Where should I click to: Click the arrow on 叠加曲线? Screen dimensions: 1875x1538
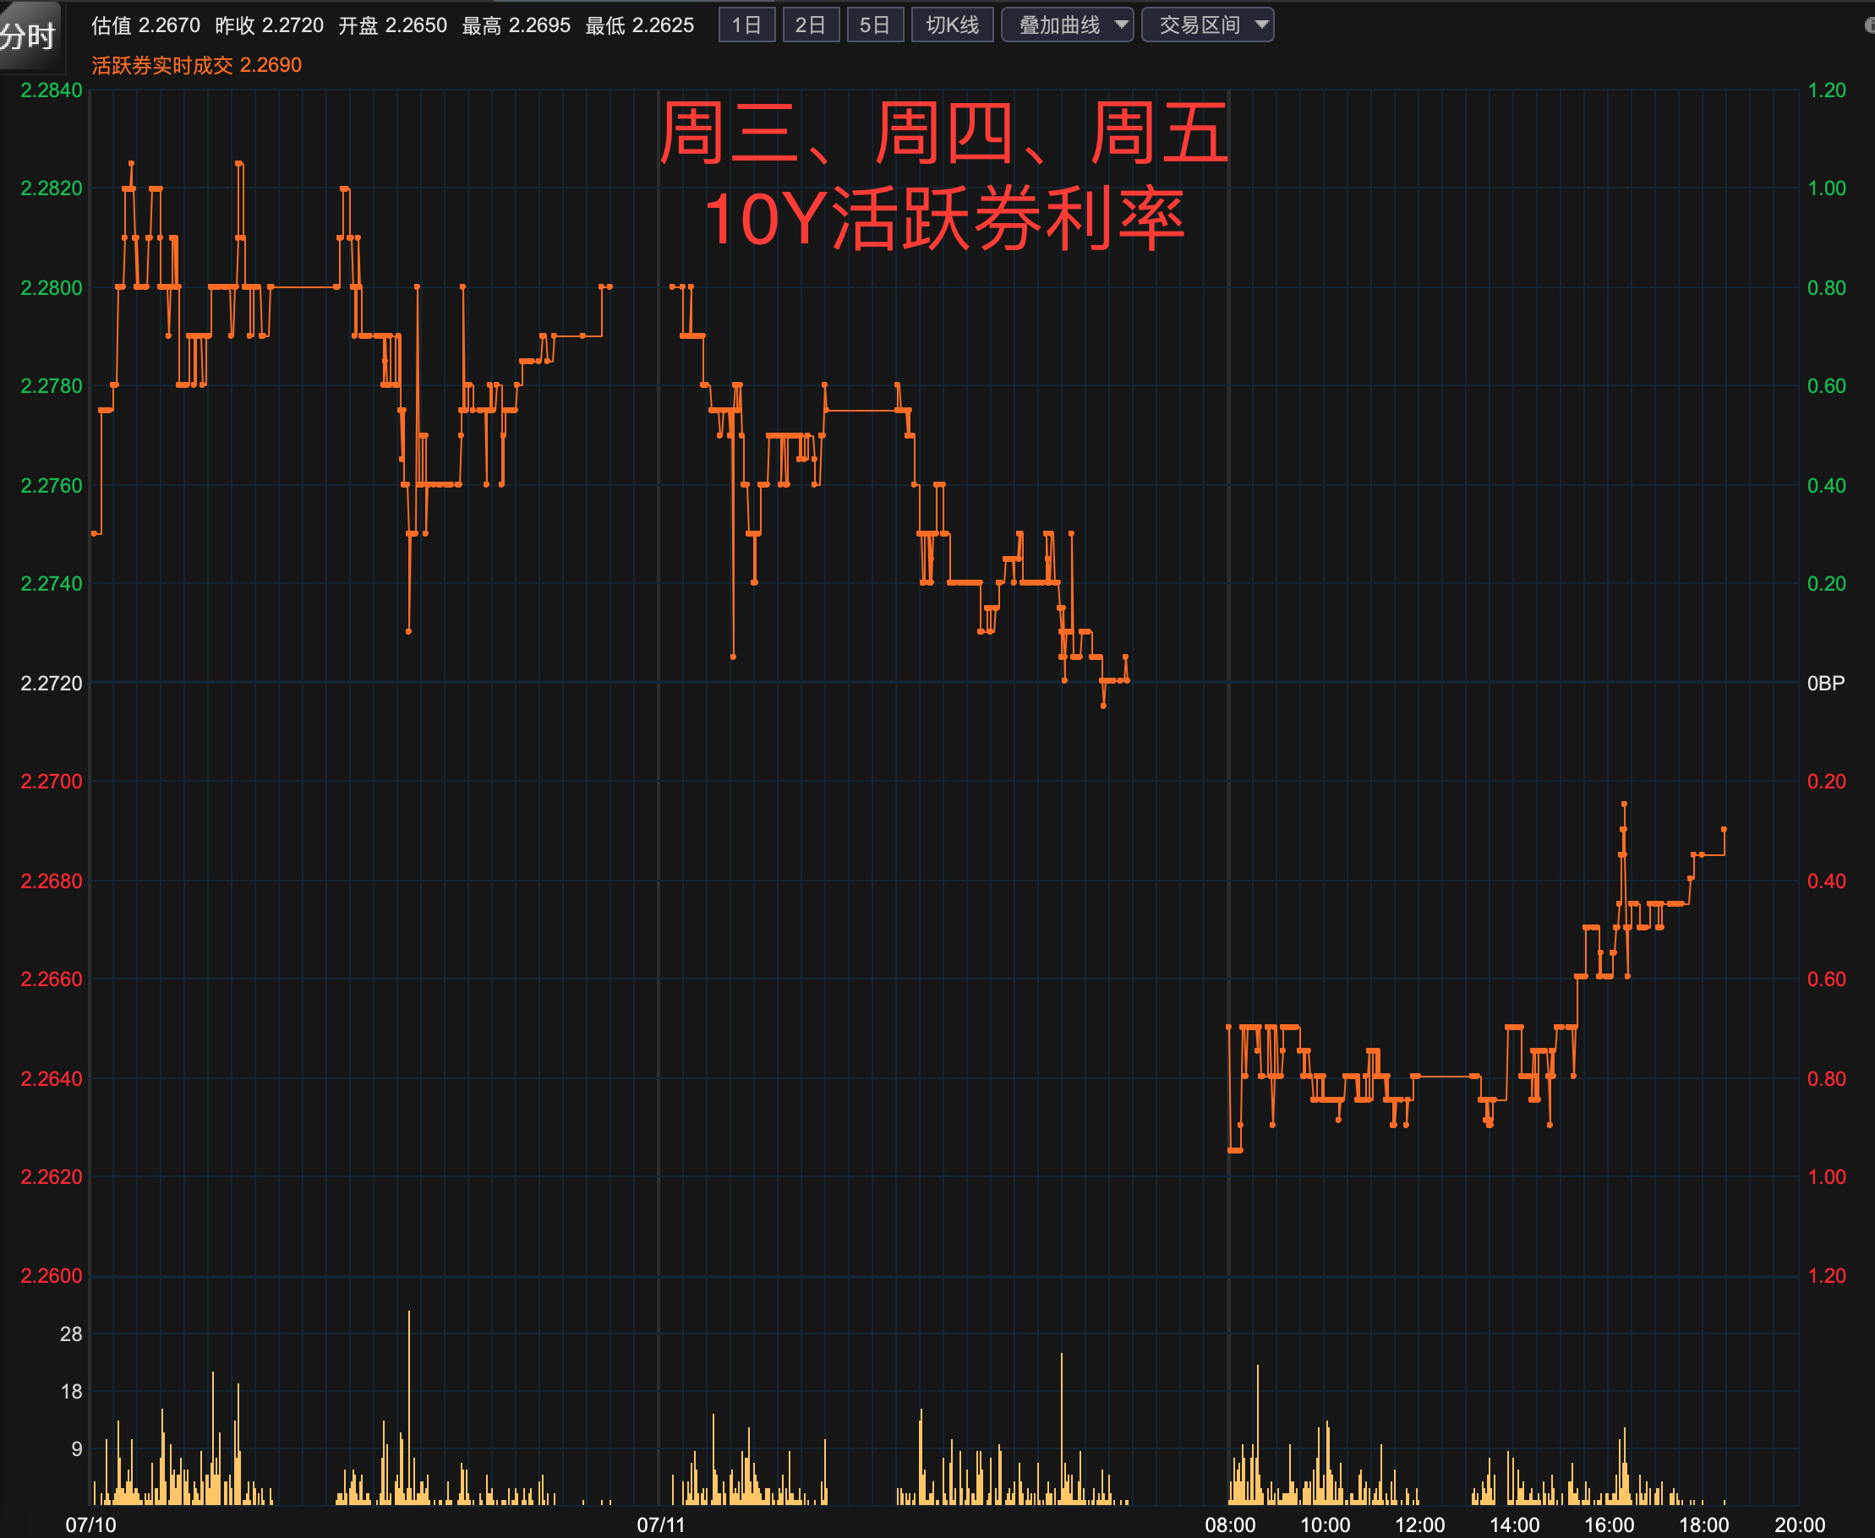[x=1121, y=25]
